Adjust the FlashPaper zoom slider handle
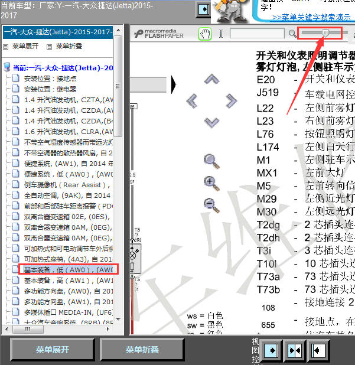The width and height of the screenshot is (355, 365). click(326, 33)
